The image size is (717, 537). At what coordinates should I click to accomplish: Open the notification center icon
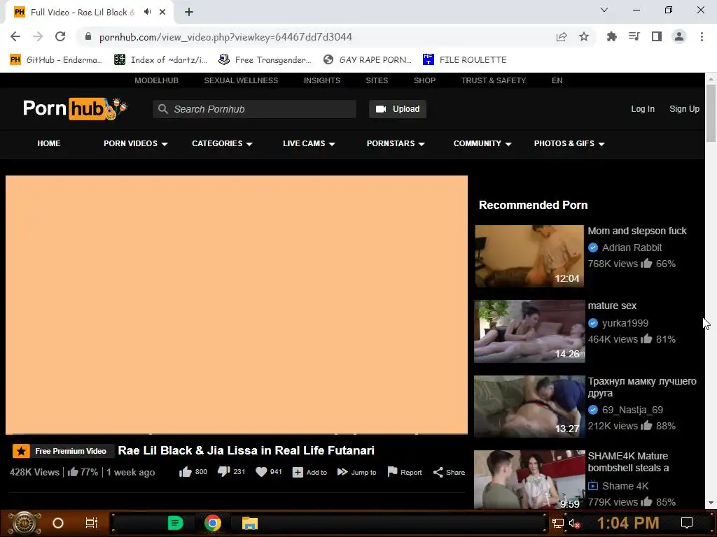tap(686, 523)
